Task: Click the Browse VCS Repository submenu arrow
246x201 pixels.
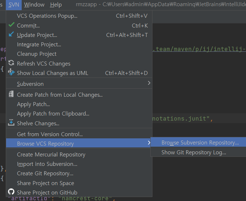Action: 149,143
